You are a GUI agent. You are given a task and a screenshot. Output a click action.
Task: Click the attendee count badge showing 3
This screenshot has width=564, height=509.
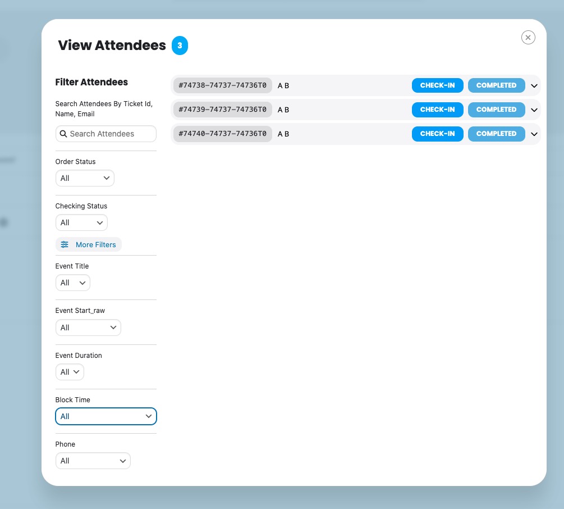[x=180, y=46]
